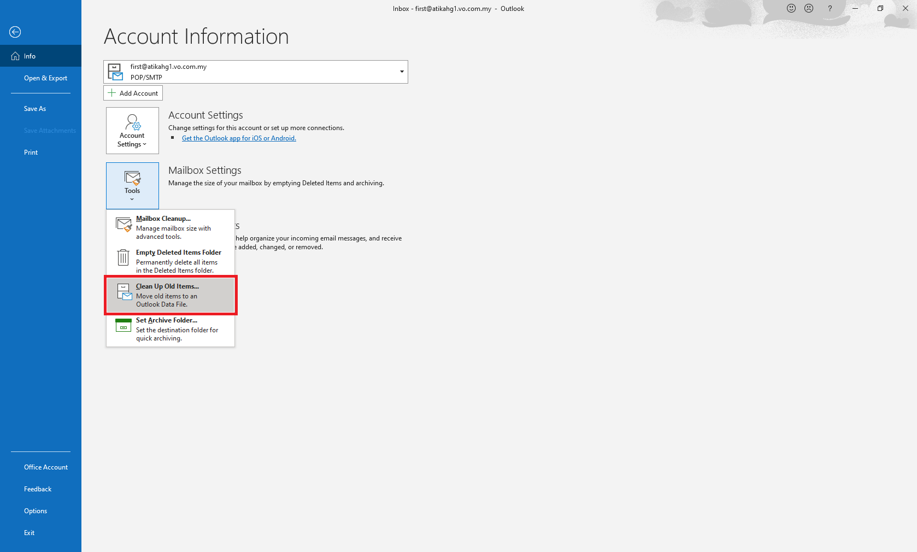The height and width of the screenshot is (552, 917).
Task: Click the frowning face feedback icon
Action: pos(809,8)
